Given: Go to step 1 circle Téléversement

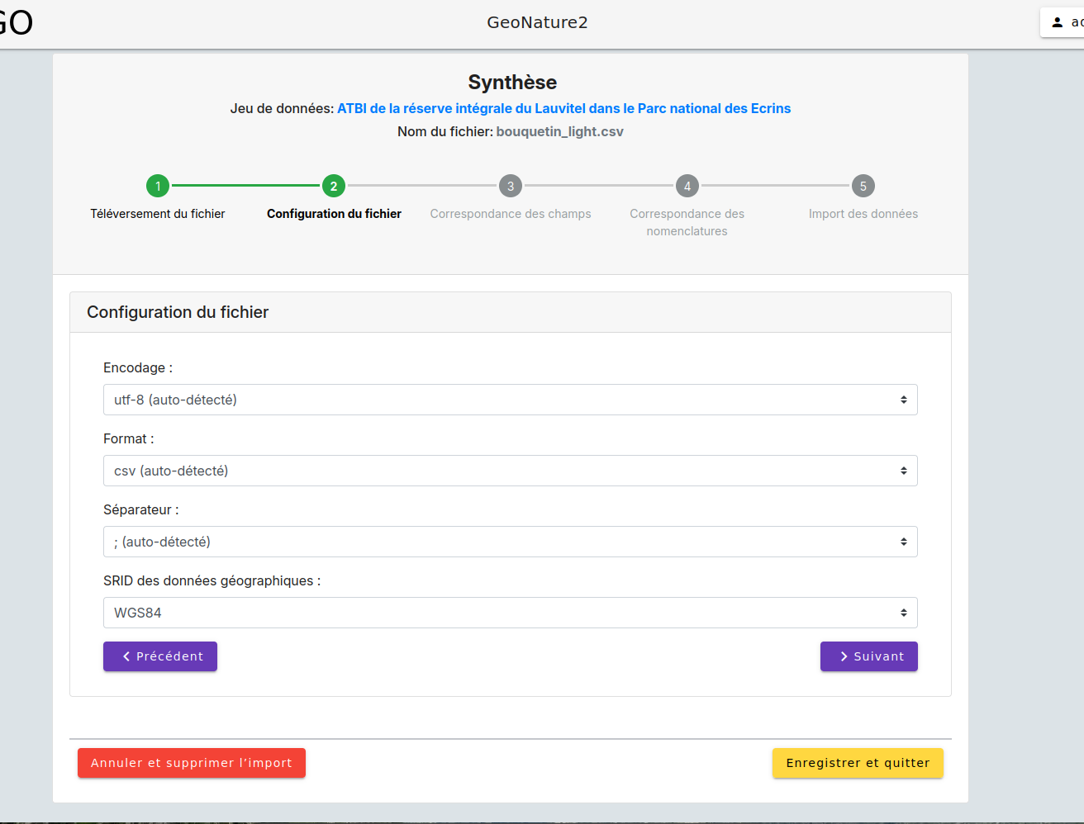Looking at the screenshot, I should pos(158,186).
